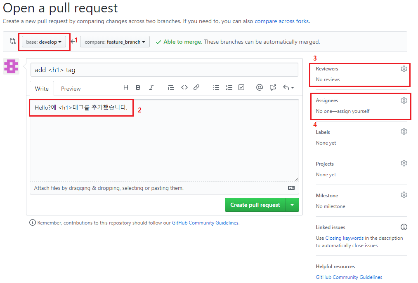Click the user avatar thumbnail
The width and height of the screenshot is (418, 283).
click(x=11, y=66)
